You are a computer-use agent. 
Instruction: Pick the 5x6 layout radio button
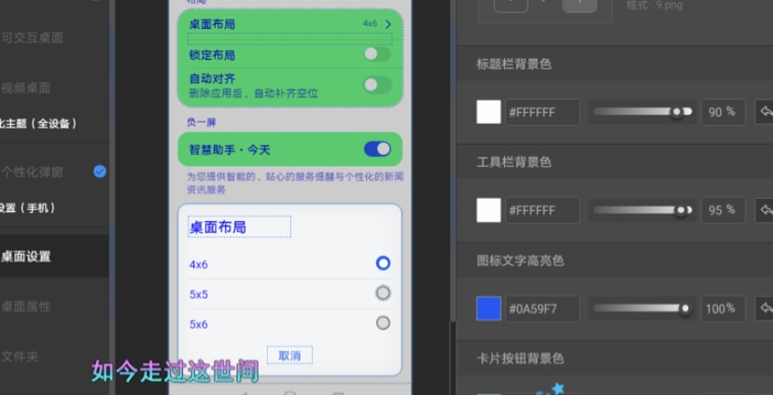(383, 323)
